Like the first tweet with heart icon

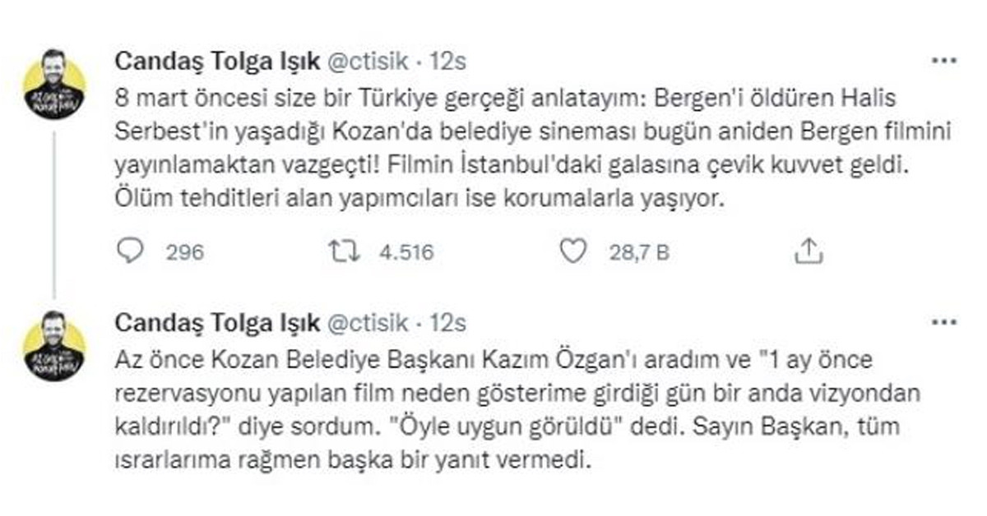572,252
